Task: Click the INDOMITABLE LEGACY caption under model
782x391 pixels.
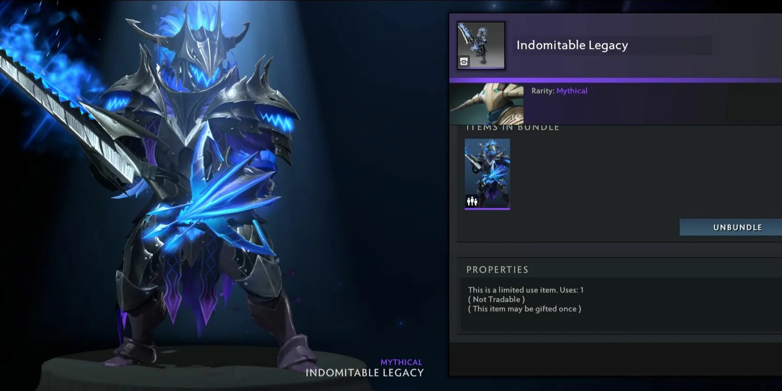Action: [x=365, y=373]
